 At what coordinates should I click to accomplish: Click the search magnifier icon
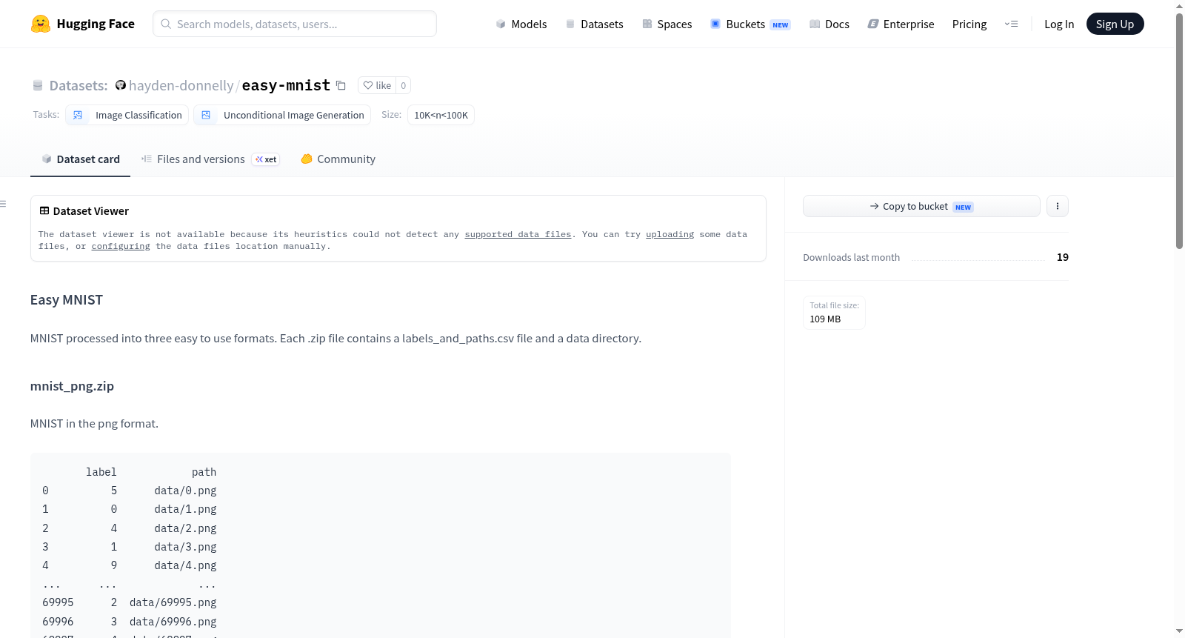(x=166, y=24)
